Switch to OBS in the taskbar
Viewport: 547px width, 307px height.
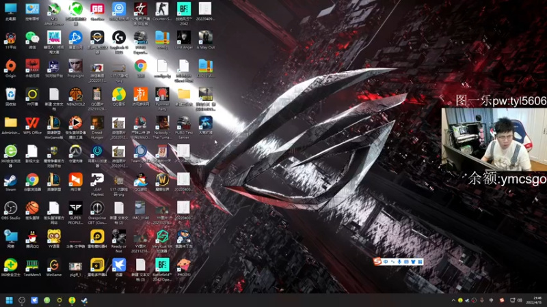[x=22, y=300]
